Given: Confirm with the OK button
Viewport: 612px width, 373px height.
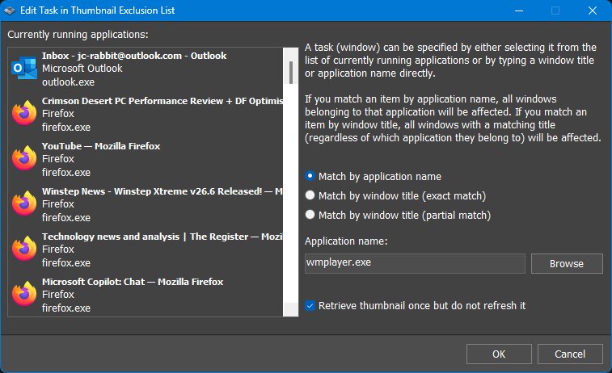Looking at the screenshot, I should pyautogui.click(x=499, y=354).
